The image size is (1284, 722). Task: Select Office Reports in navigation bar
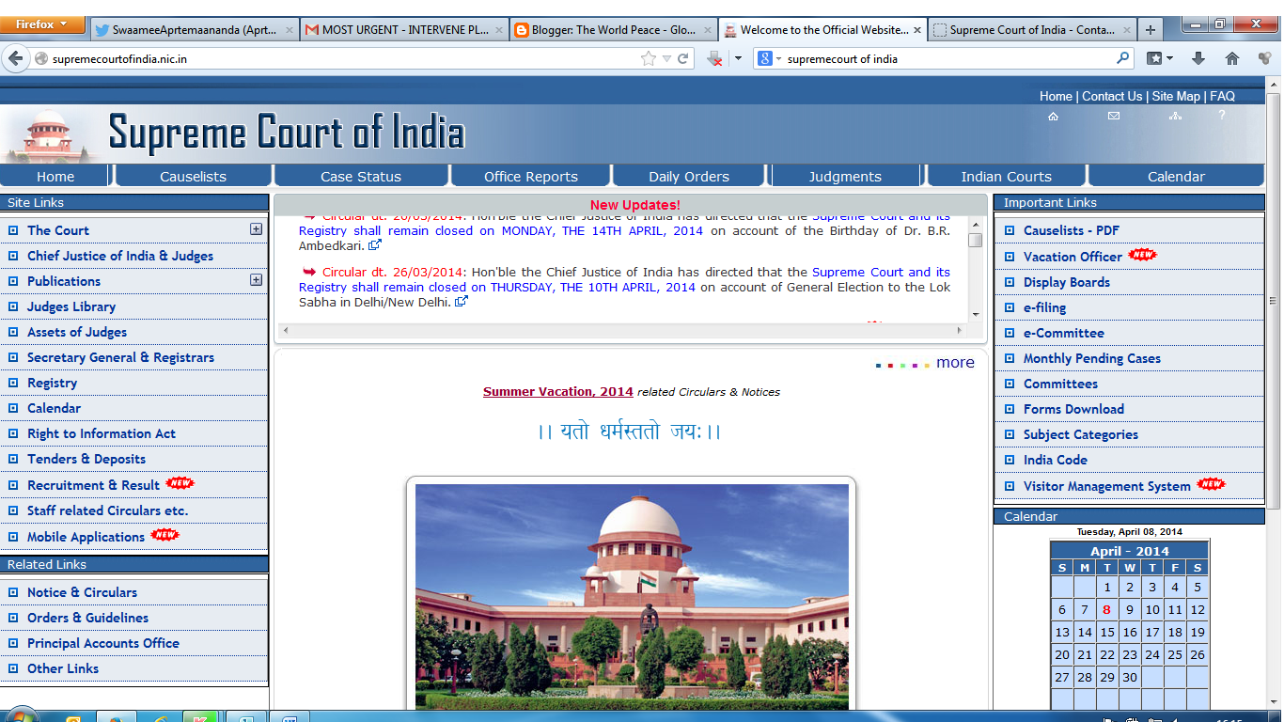(531, 176)
